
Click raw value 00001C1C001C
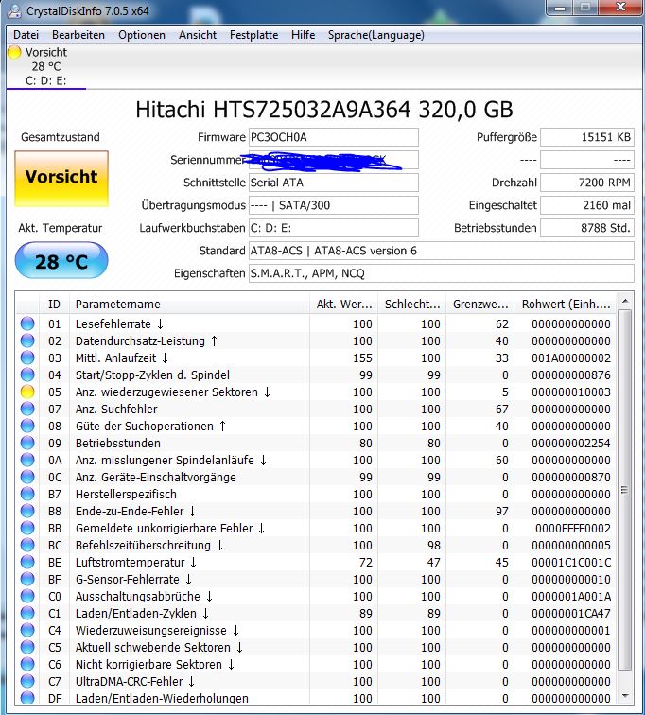[570, 562]
